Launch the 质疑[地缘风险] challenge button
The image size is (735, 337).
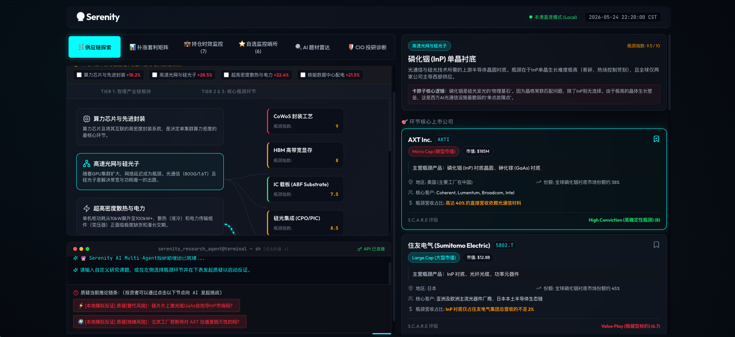[160, 322]
